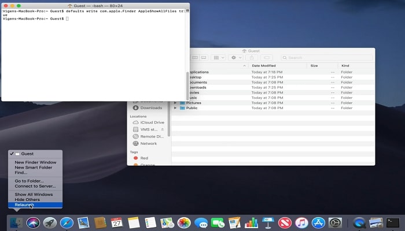Expand the Public folder disclosure triangle

(x=175, y=108)
